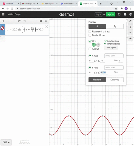
Task: Open the help question mark icon
Action: coord(125,14)
